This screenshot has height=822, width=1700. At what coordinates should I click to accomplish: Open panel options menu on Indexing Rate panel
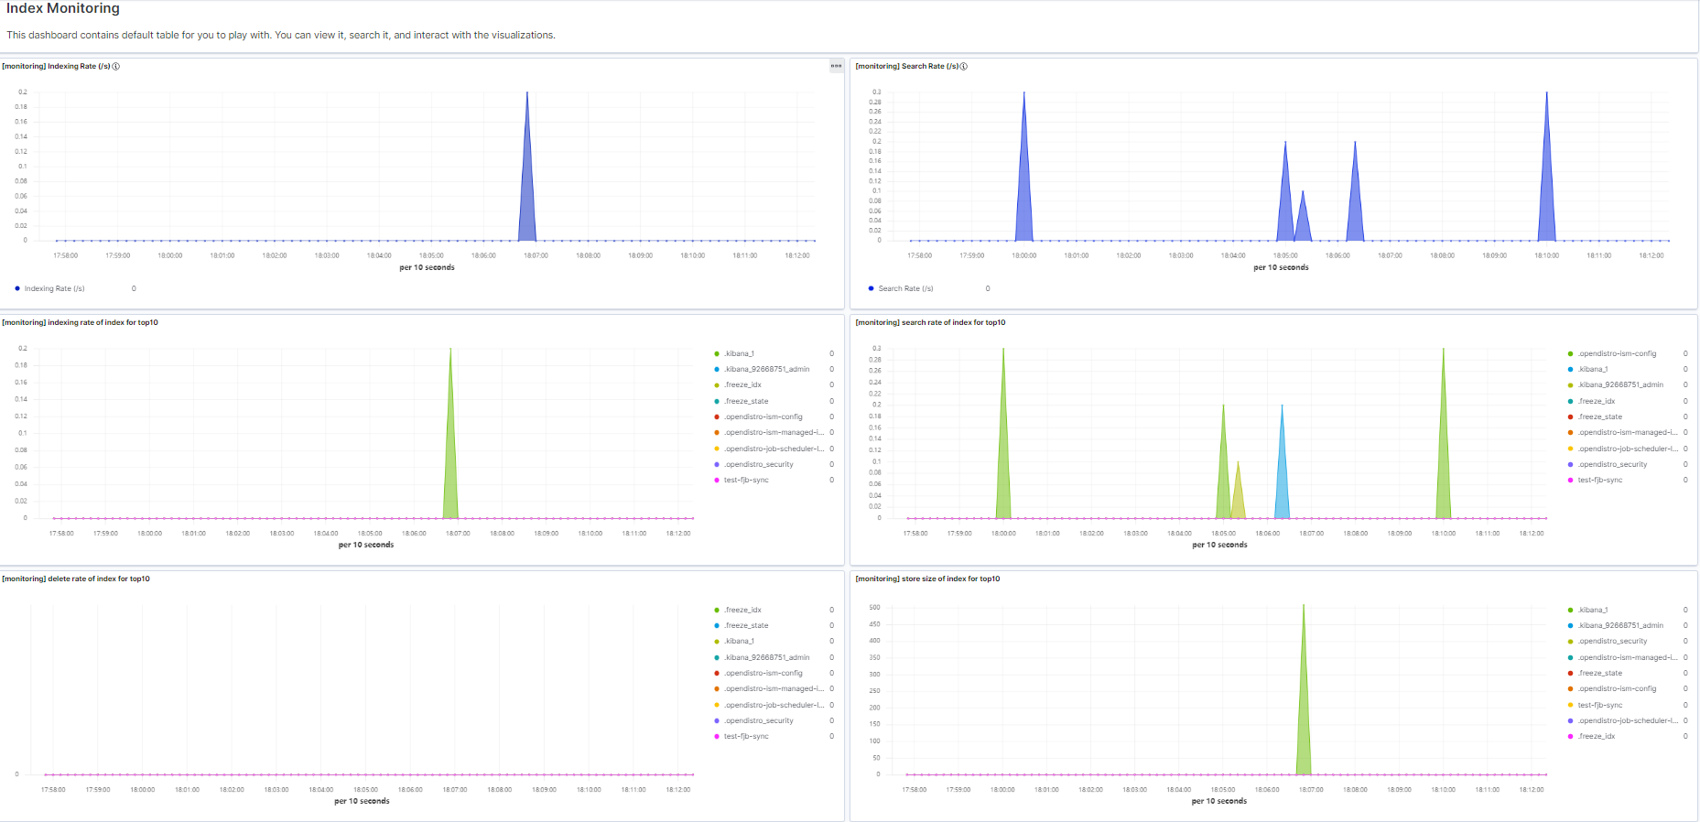(x=836, y=66)
